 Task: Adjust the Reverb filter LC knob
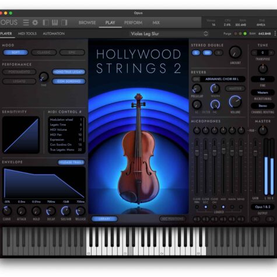[x=197, y=104]
